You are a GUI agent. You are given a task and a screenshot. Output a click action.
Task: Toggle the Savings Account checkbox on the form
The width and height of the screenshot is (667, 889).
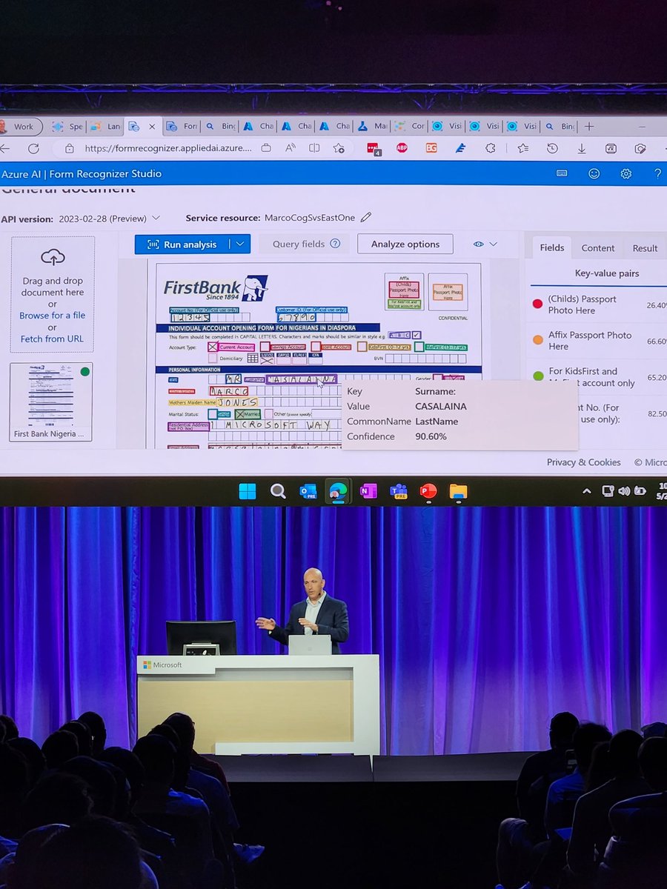click(x=265, y=347)
